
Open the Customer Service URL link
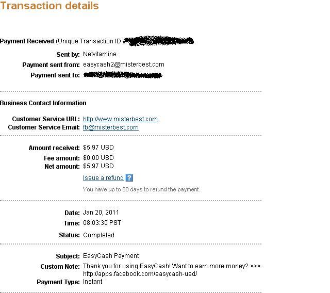click(x=120, y=119)
